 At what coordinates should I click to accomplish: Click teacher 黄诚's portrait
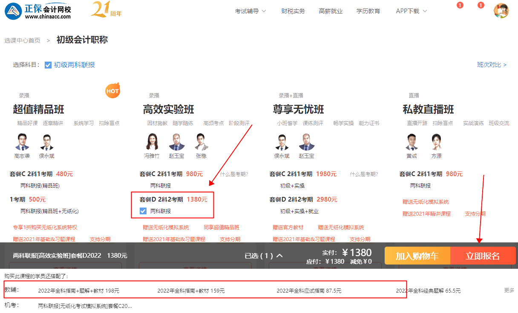[412, 142]
